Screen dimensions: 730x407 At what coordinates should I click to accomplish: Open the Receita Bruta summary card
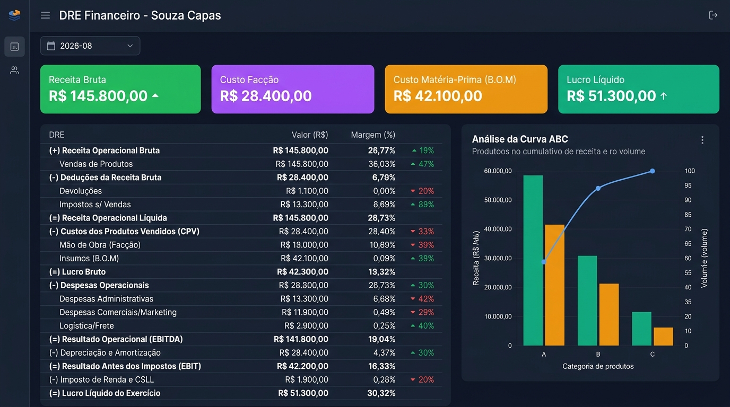click(x=120, y=89)
